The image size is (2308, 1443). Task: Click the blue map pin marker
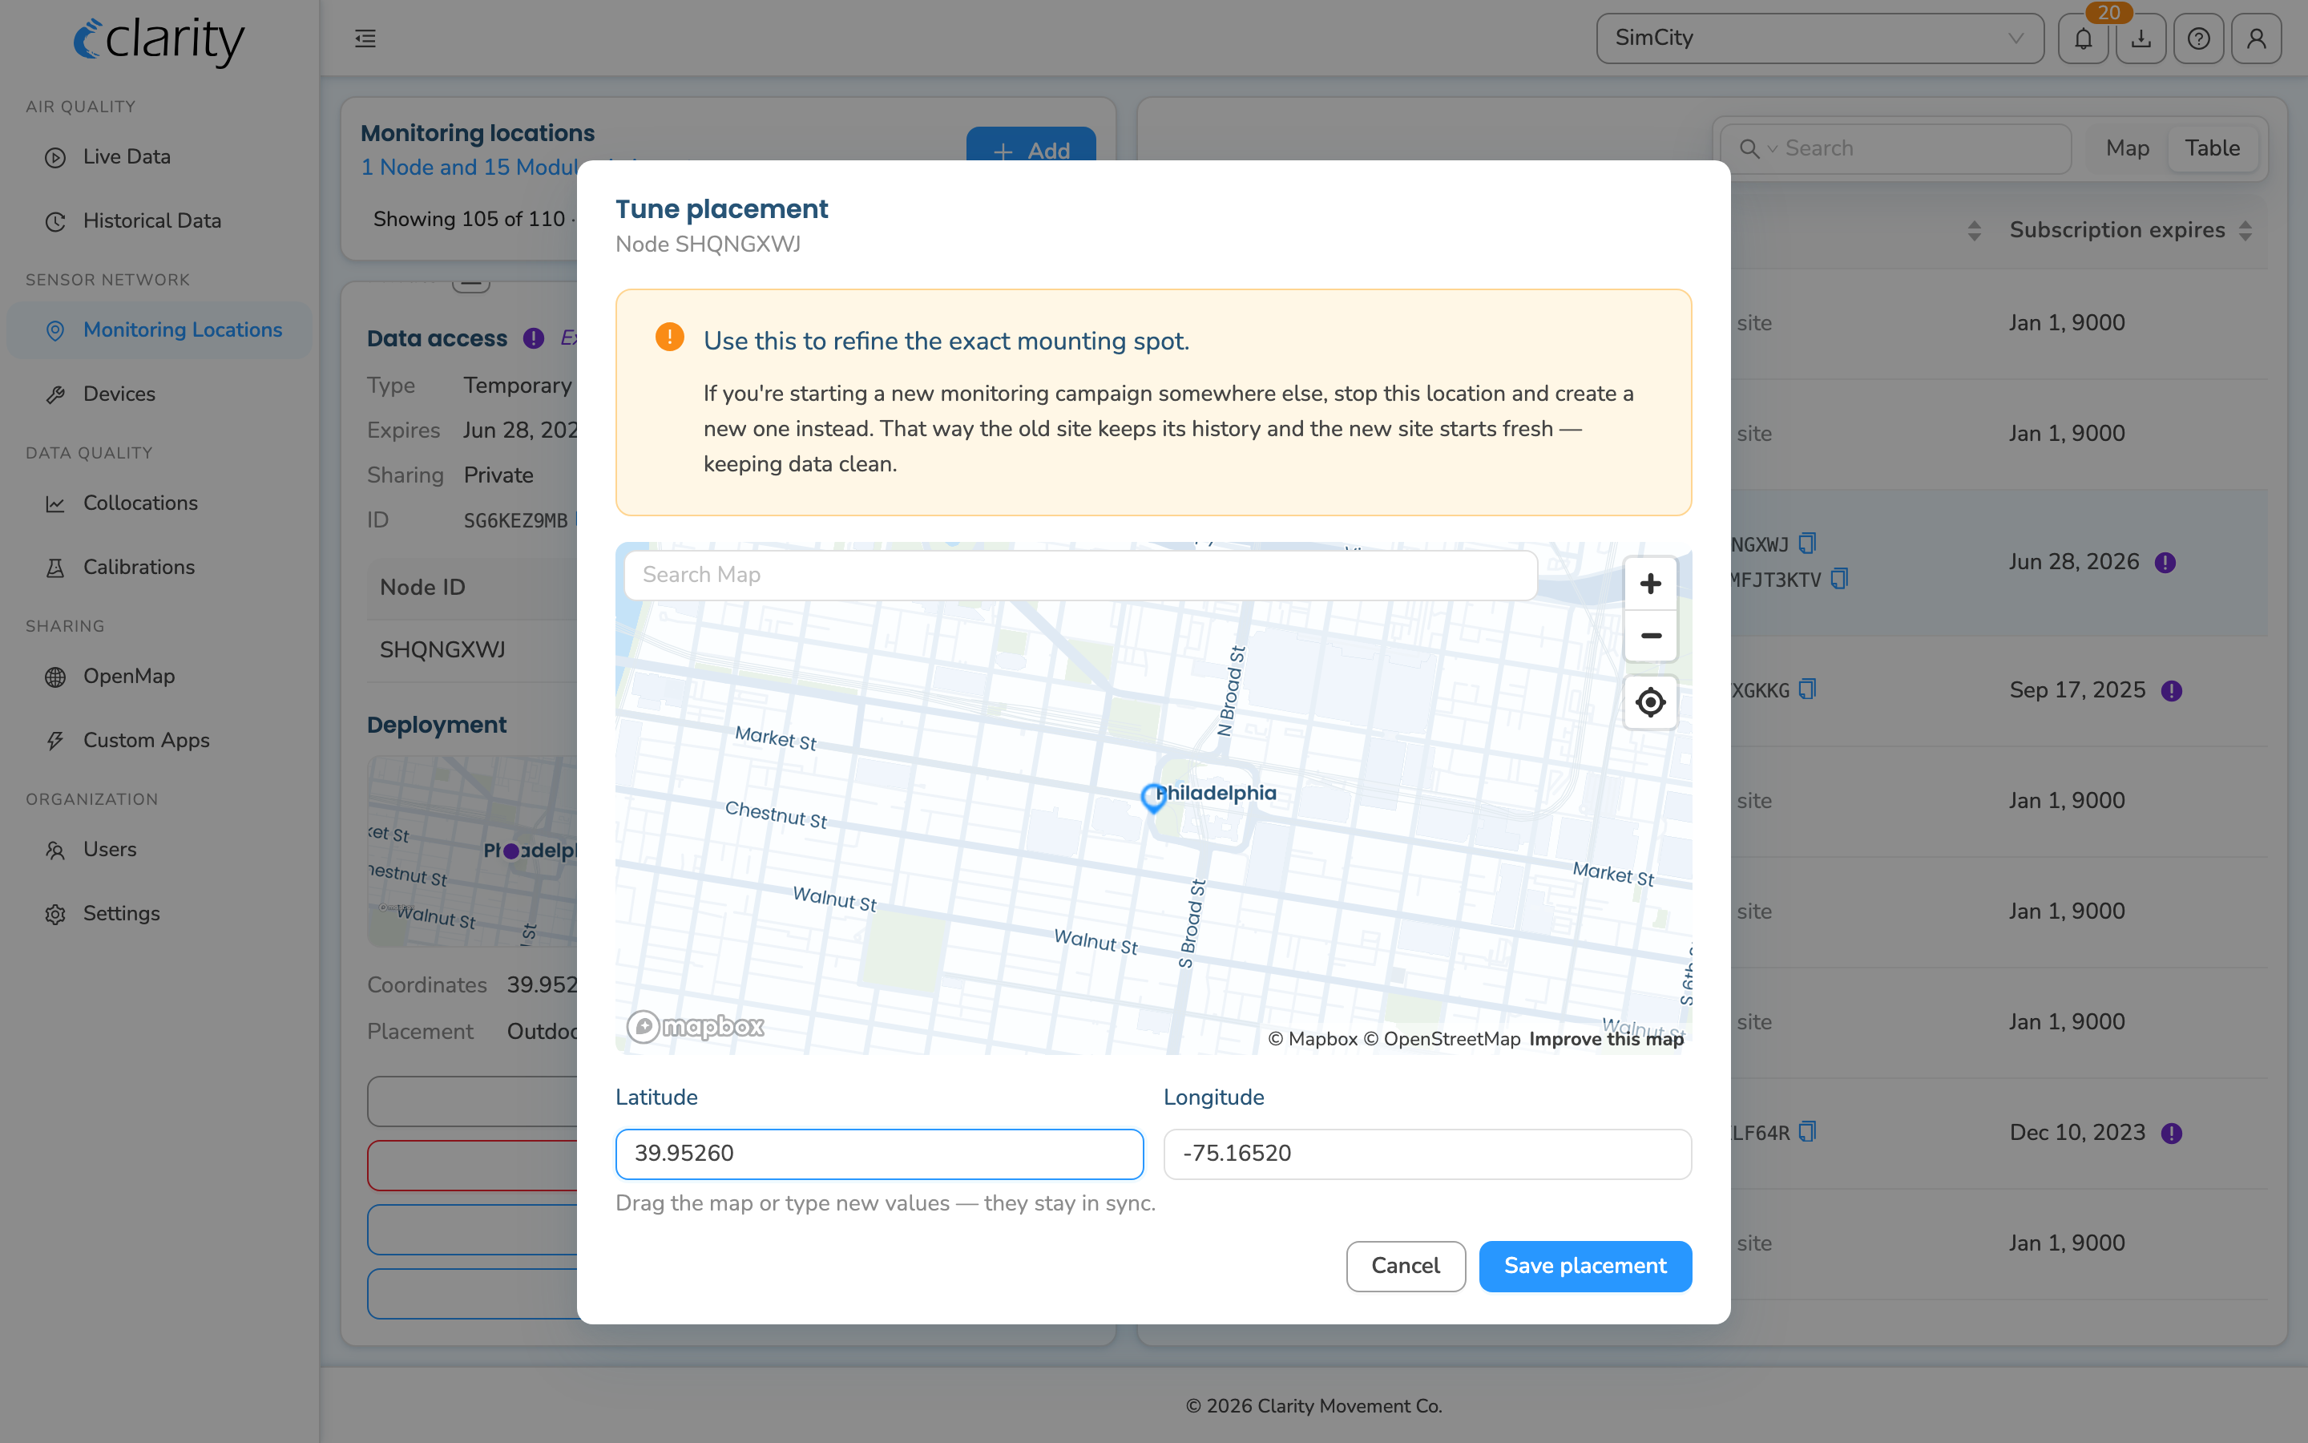(x=1153, y=798)
